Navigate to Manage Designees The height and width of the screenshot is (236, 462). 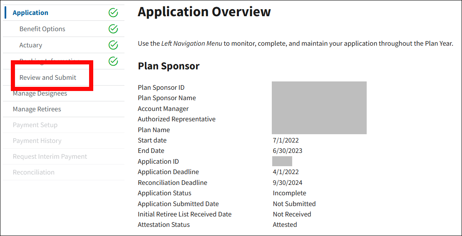pyautogui.click(x=40, y=94)
